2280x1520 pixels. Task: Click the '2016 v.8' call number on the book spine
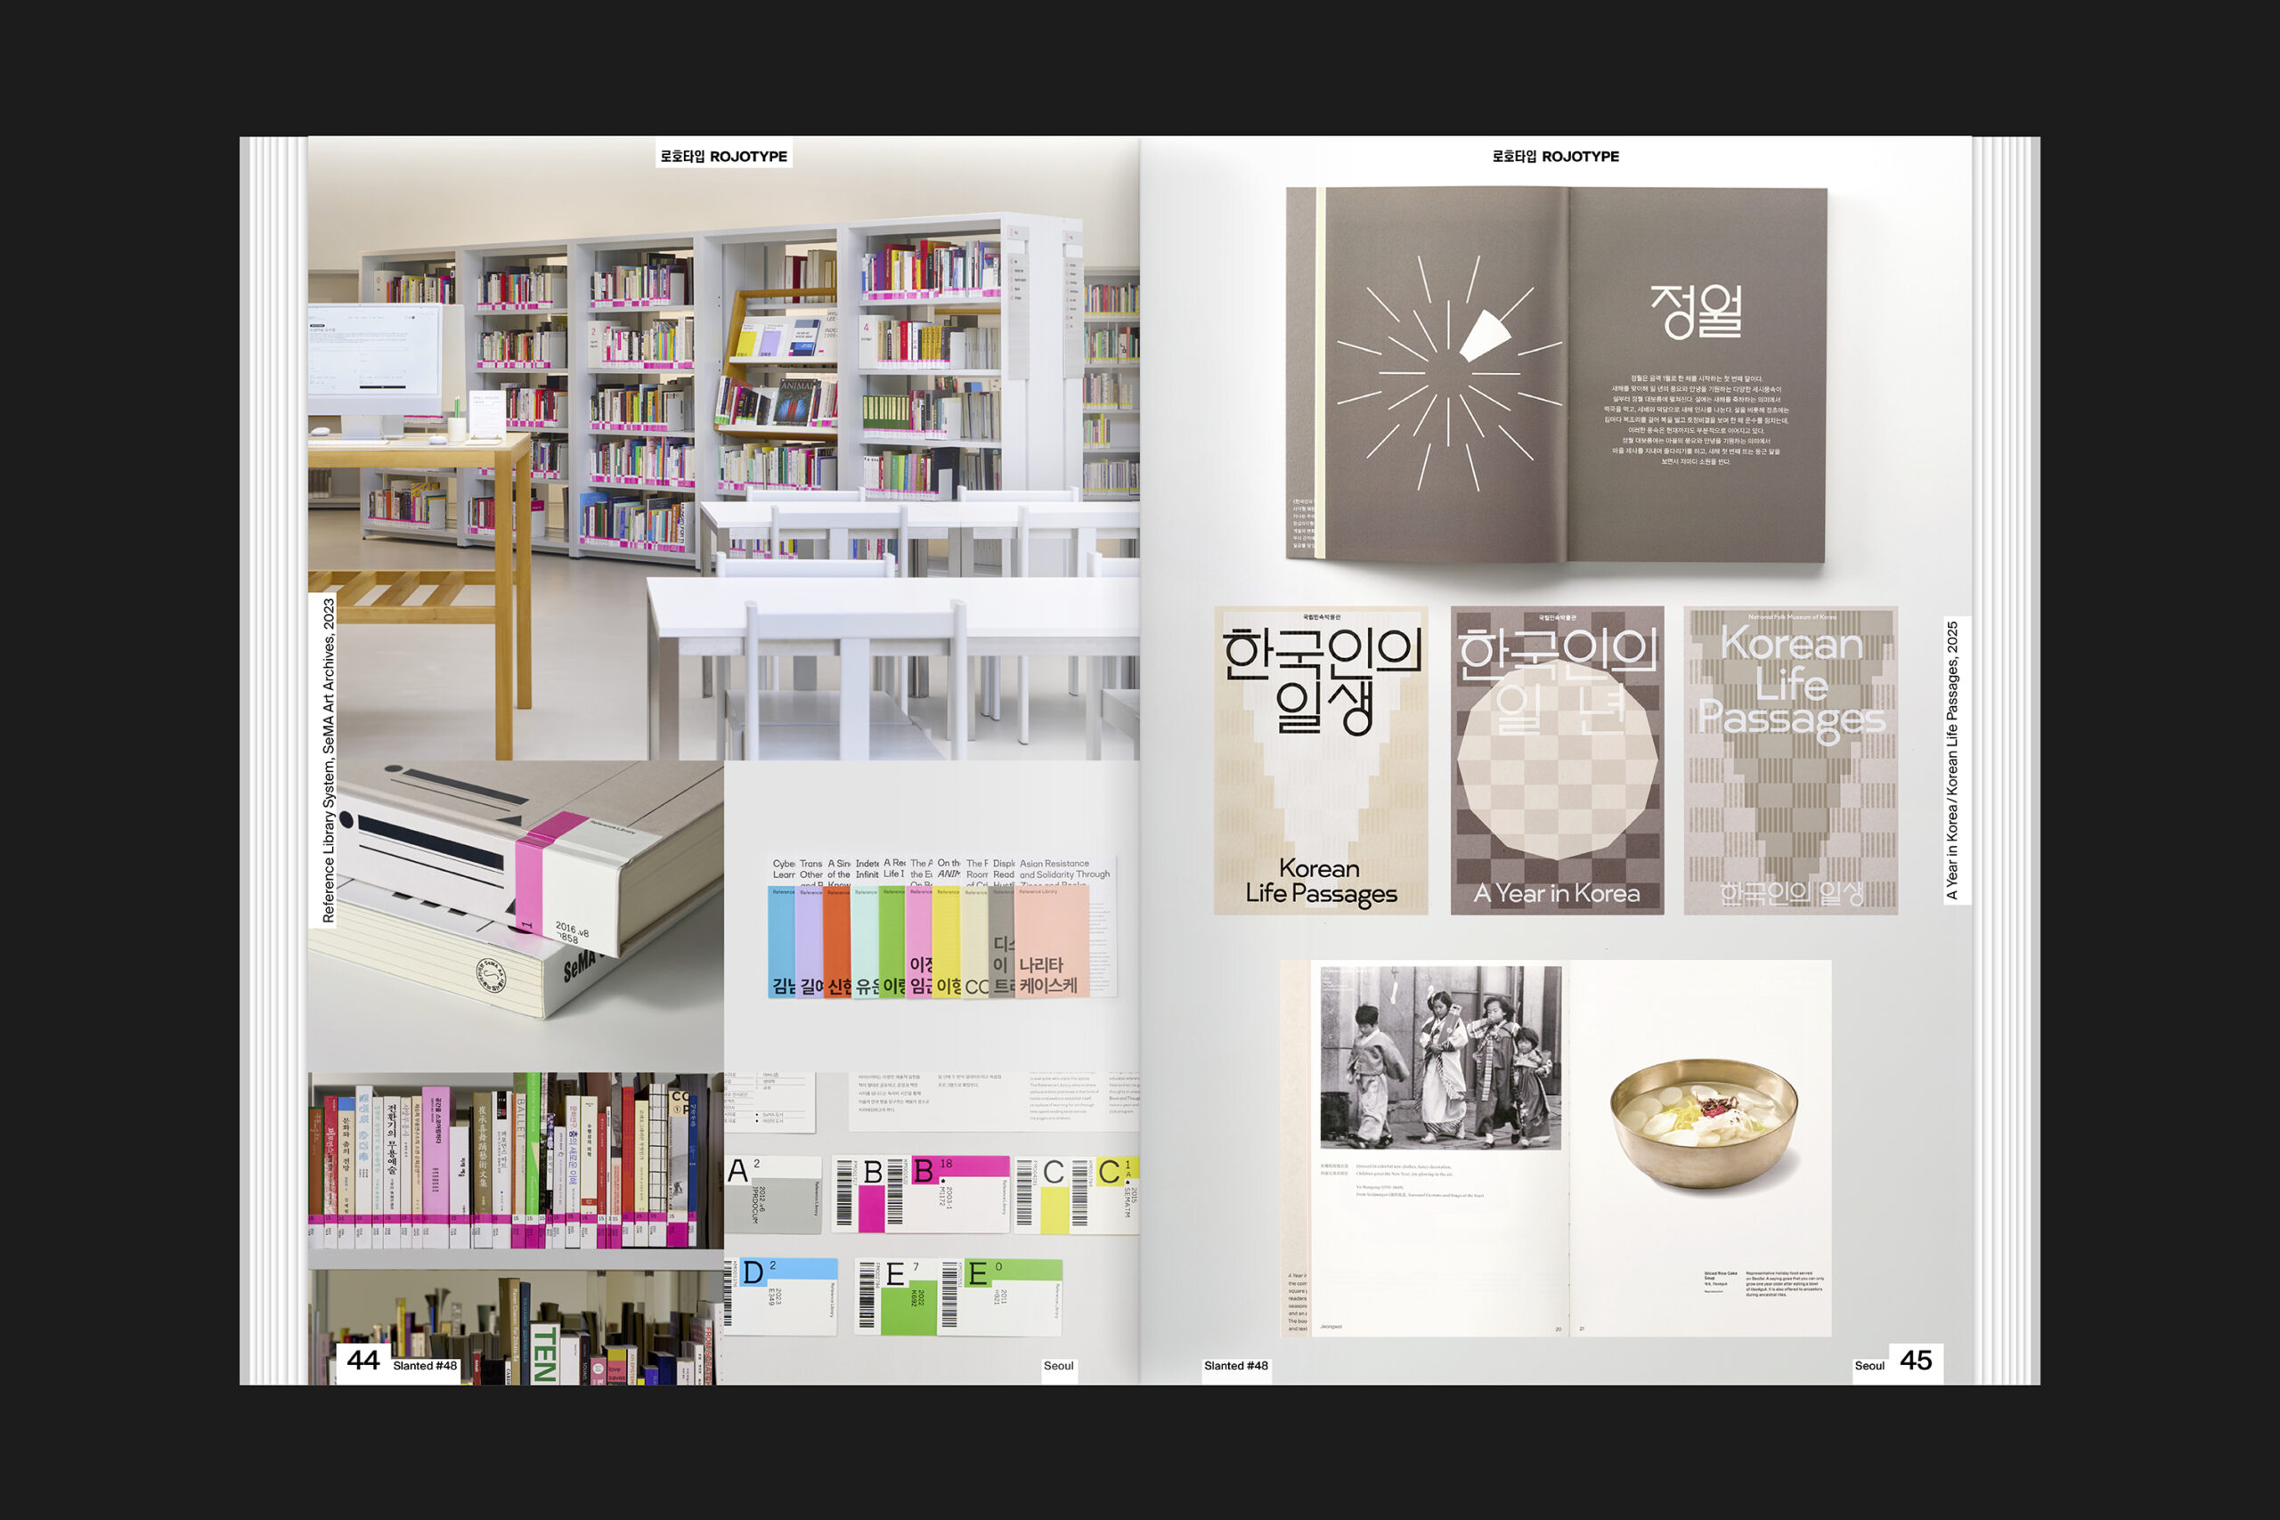(x=571, y=931)
